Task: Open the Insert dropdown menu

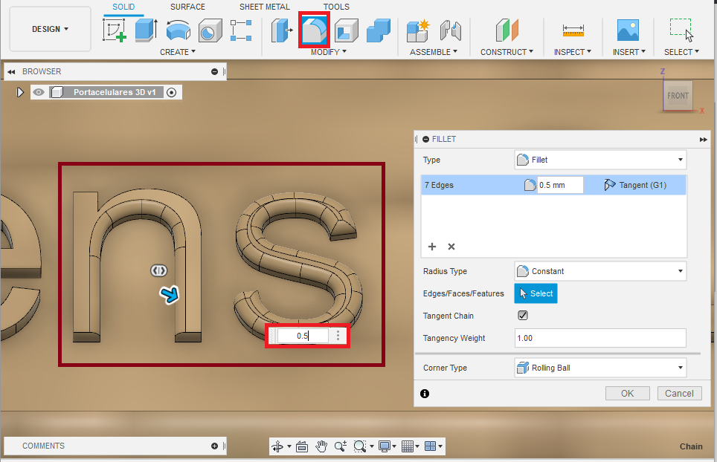Action: (629, 52)
